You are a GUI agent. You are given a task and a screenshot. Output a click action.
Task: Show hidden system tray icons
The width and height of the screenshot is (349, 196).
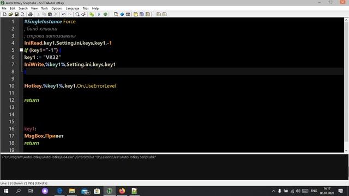(273, 191)
